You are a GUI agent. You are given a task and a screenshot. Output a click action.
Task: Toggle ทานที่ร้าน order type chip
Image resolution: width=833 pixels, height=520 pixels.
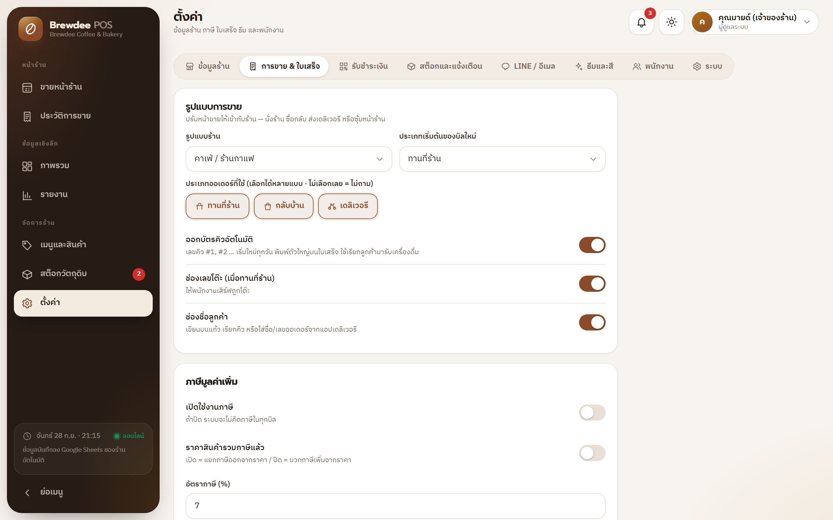pos(217,206)
